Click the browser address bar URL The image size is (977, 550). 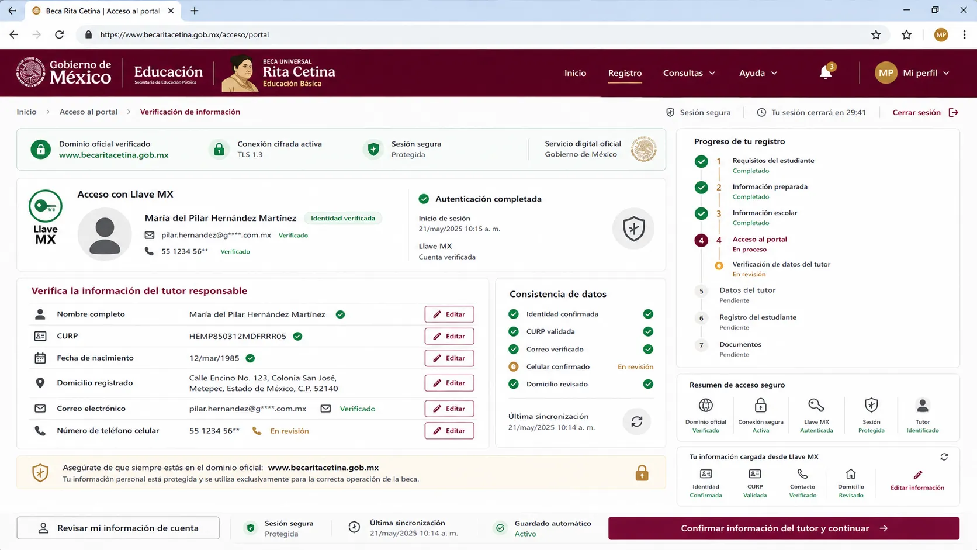click(184, 34)
